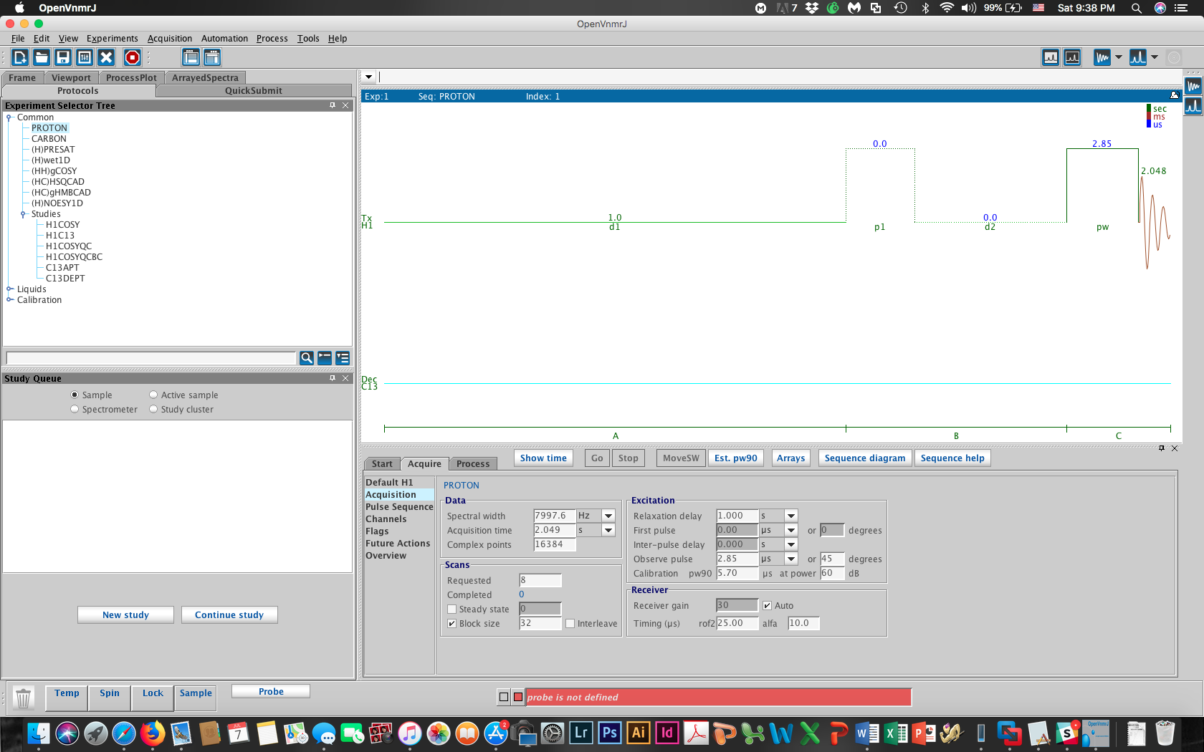Collapse the Studies tree node

pyautogui.click(x=24, y=214)
